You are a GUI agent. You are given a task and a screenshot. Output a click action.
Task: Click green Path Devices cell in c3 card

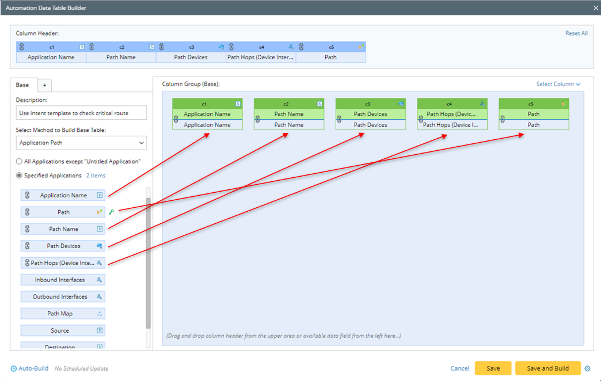point(371,114)
